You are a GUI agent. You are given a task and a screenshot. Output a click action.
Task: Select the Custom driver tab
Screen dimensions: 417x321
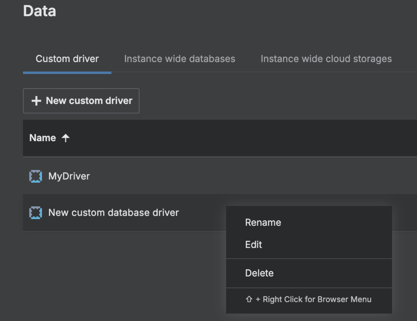coord(67,59)
